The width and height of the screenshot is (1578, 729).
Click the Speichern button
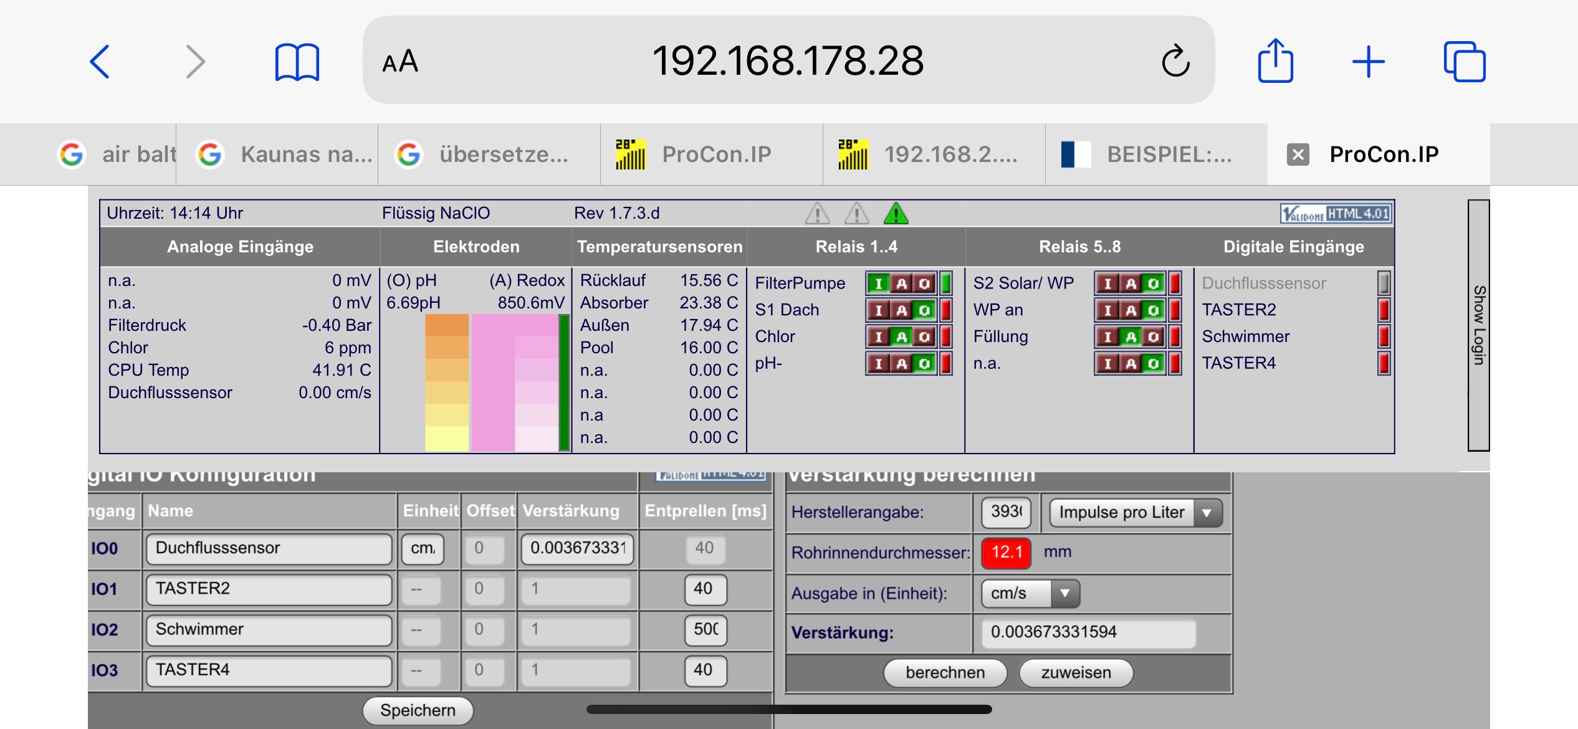[418, 710]
